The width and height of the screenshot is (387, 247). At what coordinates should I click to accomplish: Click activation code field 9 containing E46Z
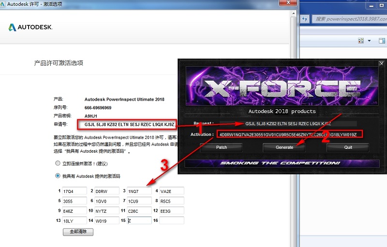click(x=74, y=211)
